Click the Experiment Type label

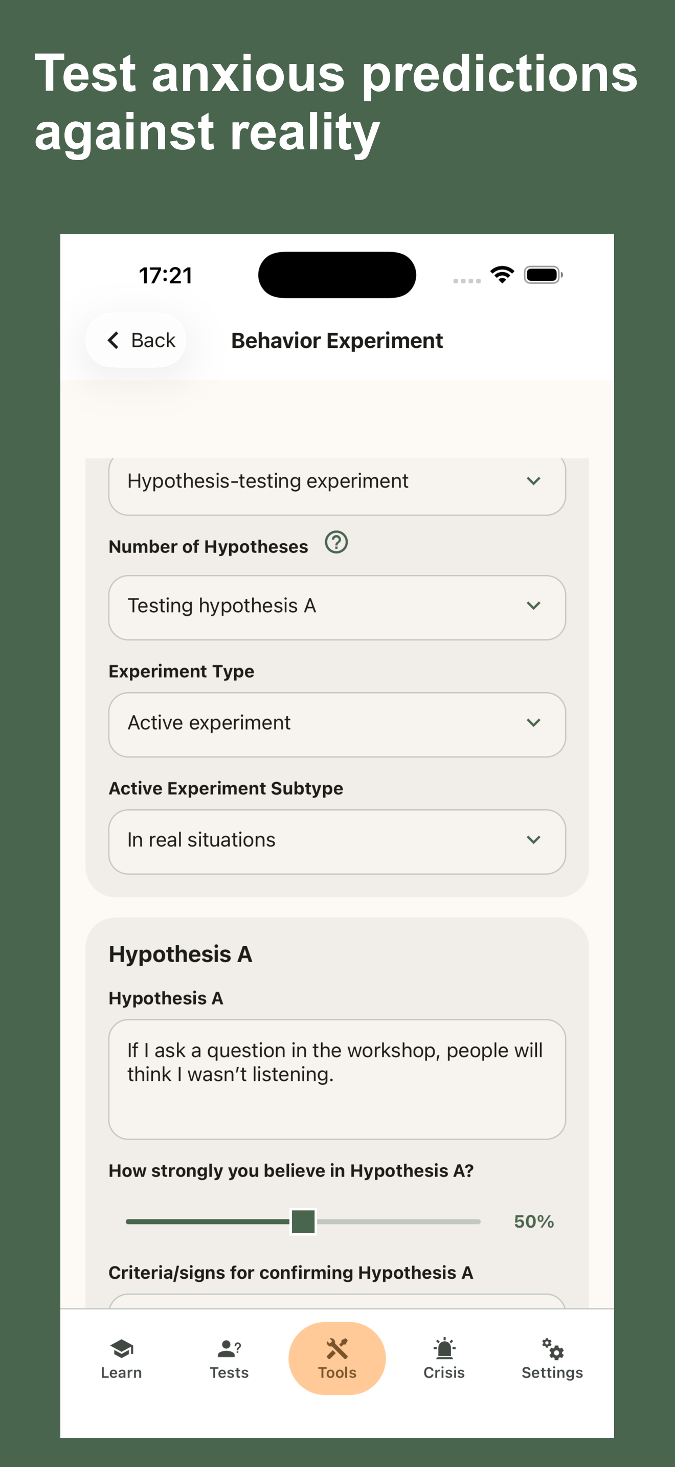click(x=182, y=672)
